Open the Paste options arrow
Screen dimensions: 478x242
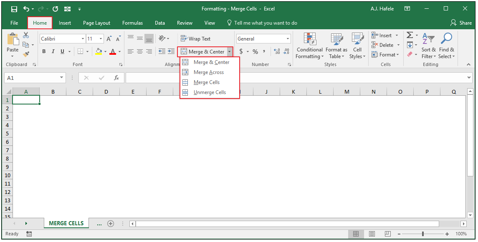pos(13,56)
